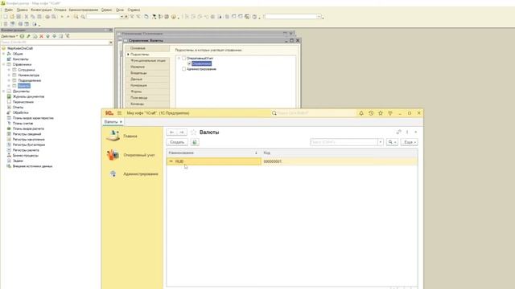Open the Справка menu

[x=134, y=10]
